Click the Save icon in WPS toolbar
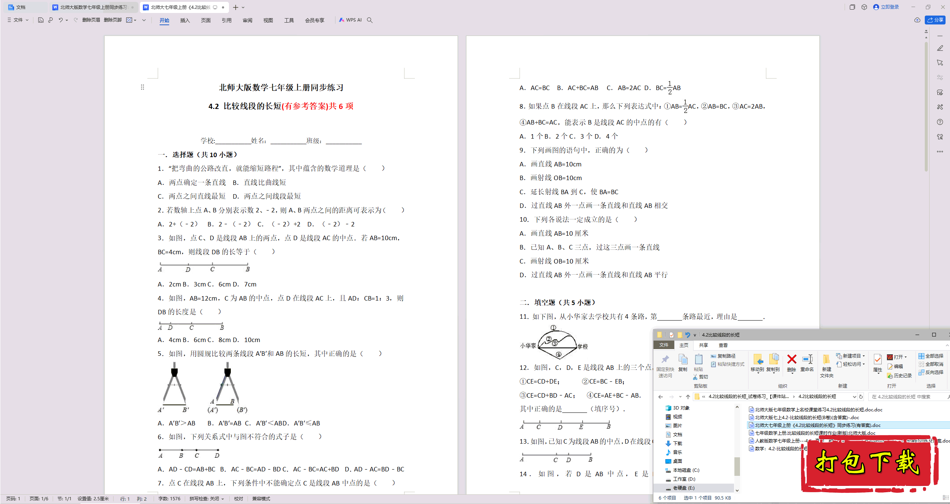 (40, 20)
